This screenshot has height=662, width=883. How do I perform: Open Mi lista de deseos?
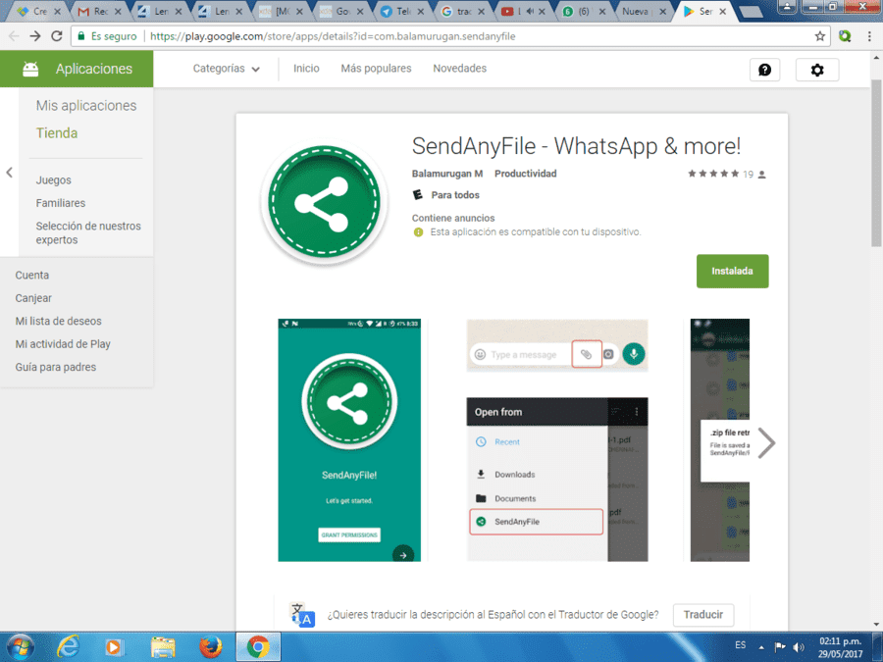(x=59, y=321)
